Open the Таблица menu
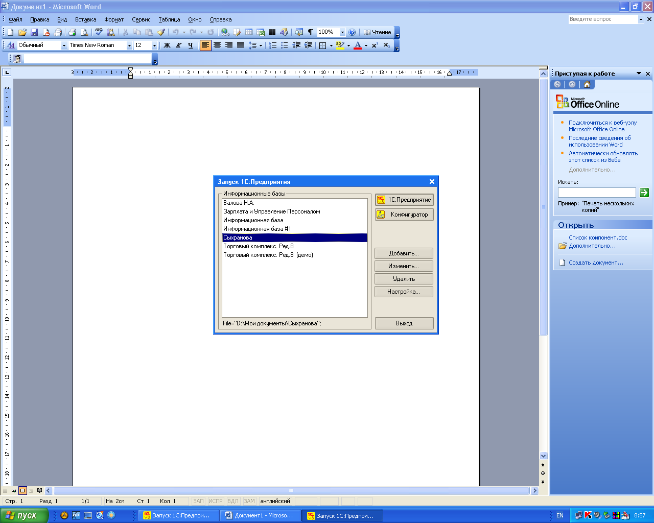Screen dimensions: 654x523 (x=169, y=19)
